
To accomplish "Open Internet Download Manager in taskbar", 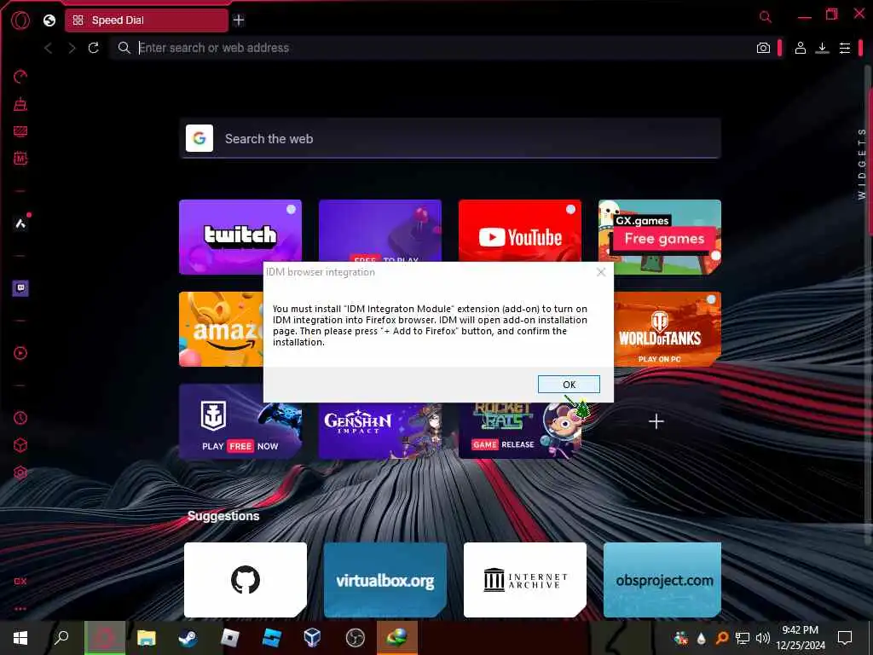I will point(396,638).
